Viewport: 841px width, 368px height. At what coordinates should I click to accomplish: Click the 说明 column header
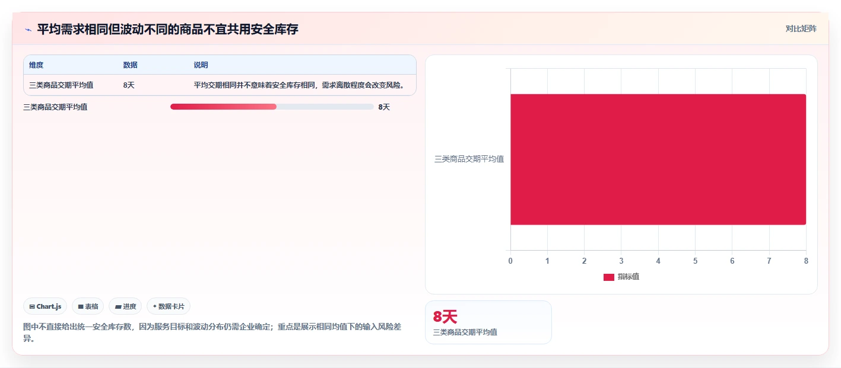pyautogui.click(x=201, y=65)
